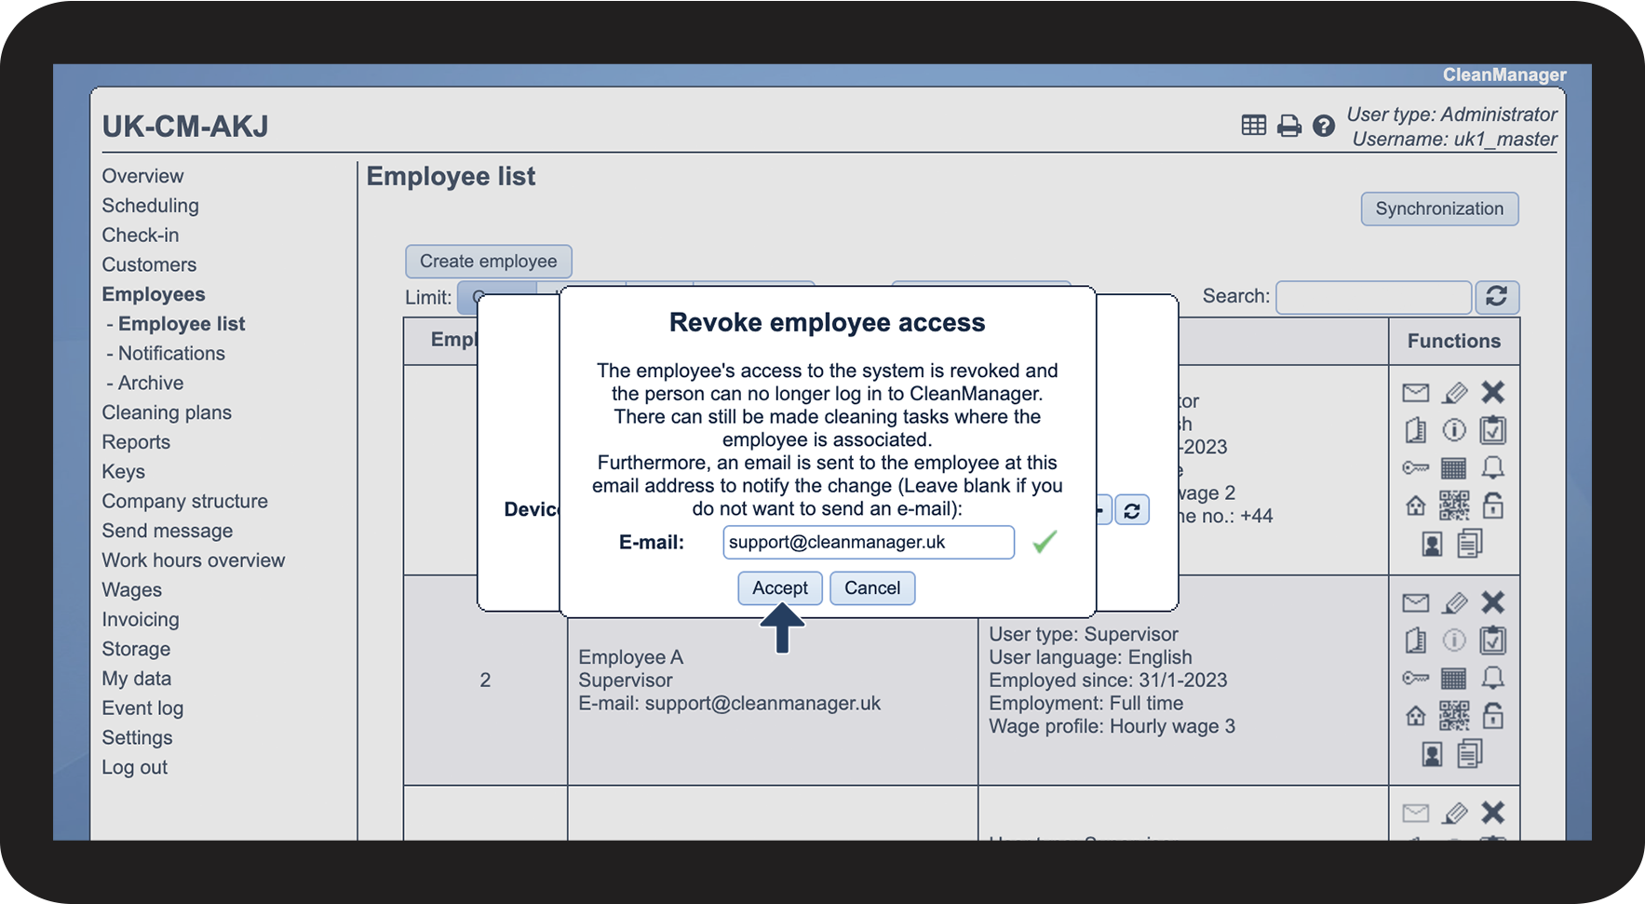
Task: Click pencil edit icon in row above Employee A
Action: point(1454,393)
